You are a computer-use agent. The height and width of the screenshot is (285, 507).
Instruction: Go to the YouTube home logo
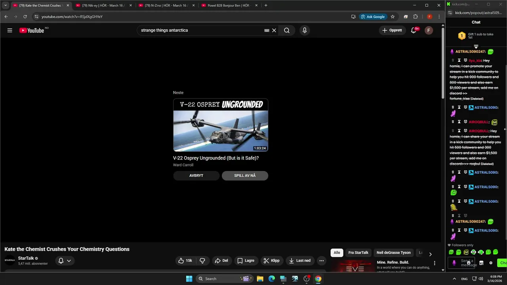pos(32,30)
